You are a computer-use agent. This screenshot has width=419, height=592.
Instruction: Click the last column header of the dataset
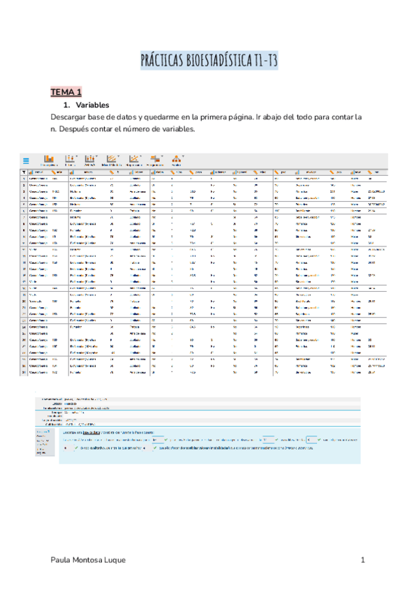[x=377, y=172]
